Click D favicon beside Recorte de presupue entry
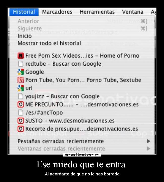The image size is (164, 182). pos(21,129)
